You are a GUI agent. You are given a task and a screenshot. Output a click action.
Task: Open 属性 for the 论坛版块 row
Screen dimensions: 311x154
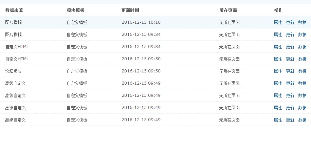[278, 71]
